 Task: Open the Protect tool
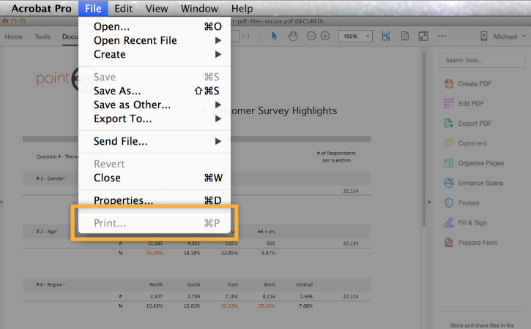461,203
